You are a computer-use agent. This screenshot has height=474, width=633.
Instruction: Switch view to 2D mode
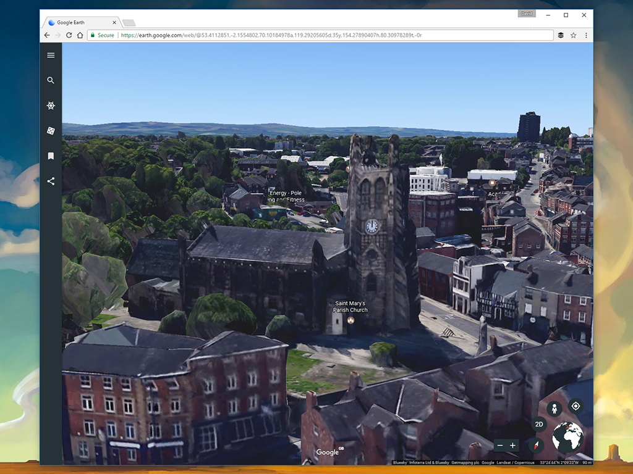[x=538, y=425]
